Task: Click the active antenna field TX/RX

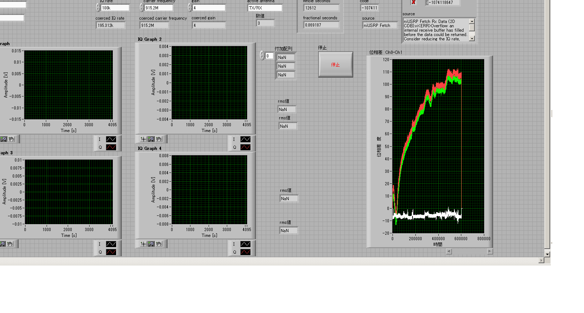Action: 265,8
